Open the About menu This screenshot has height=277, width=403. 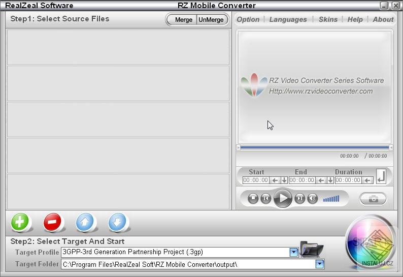(383, 19)
